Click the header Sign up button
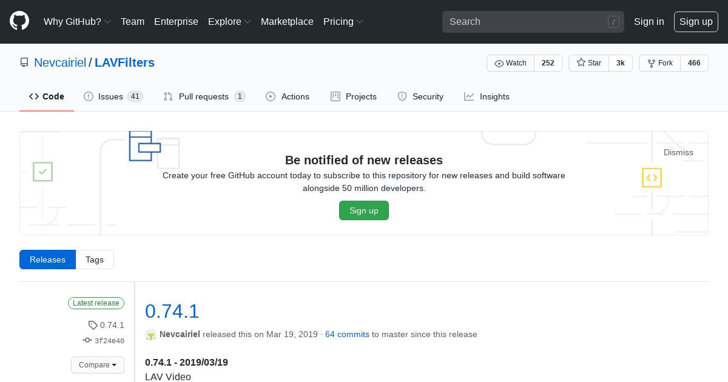728x382 pixels. [696, 21]
